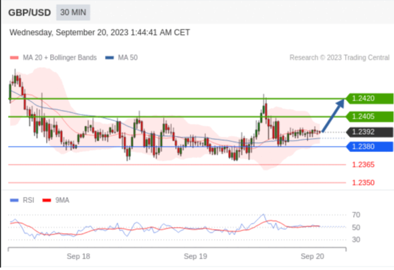Screen dimensions: 394x270
Task: Click the 1.2365 red support label
Action: pos(363,165)
